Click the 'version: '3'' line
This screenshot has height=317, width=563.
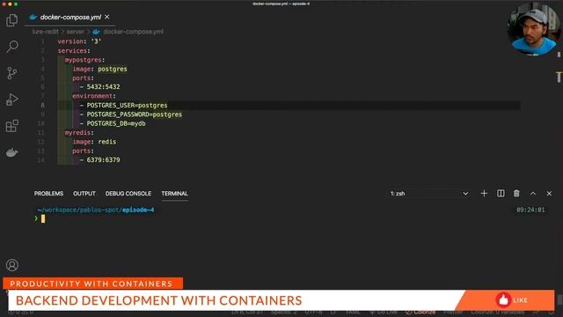tap(79, 41)
